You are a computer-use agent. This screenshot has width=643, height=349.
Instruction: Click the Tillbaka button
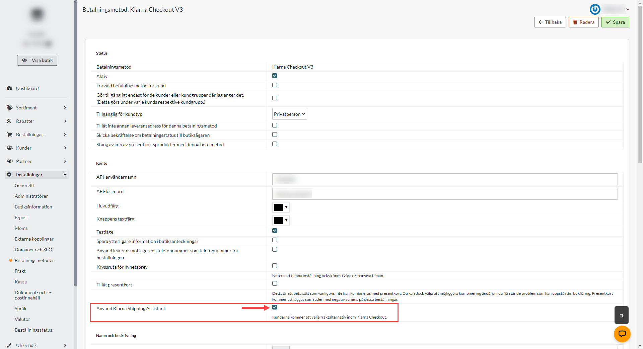coord(550,22)
